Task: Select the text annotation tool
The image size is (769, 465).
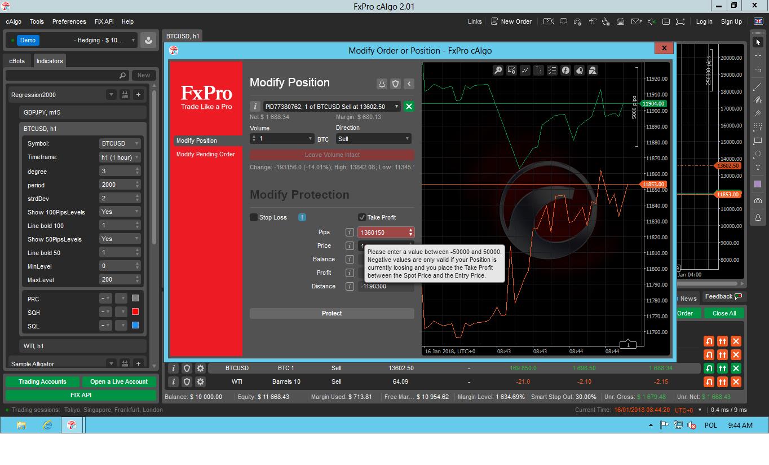Action: (758, 168)
